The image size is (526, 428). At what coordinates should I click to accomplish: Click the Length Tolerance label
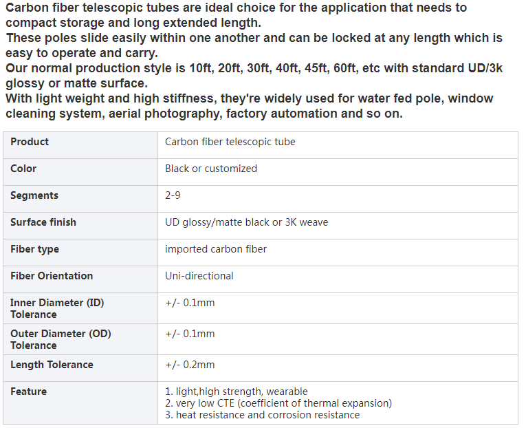pos(52,365)
